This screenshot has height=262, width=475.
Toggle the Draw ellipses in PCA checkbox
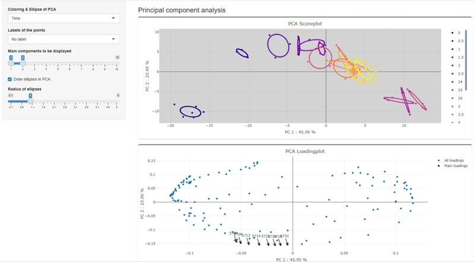pyautogui.click(x=9, y=79)
